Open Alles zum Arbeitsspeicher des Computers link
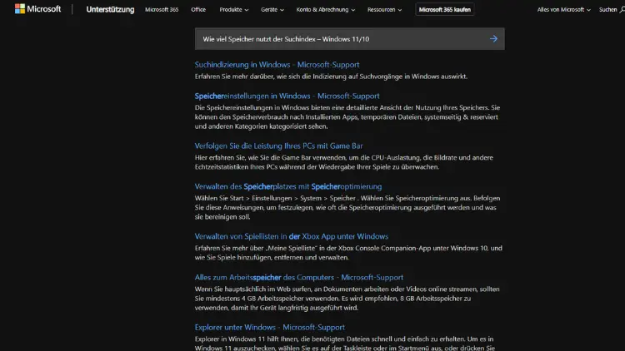The width and height of the screenshot is (625, 351). 299,277
